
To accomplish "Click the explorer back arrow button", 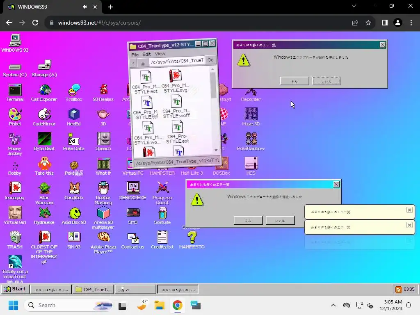I will [133, 63].
